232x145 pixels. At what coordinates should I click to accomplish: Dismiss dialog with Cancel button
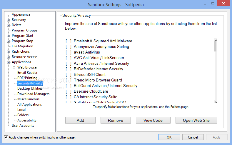pyautogui.click(x=193, y=137)
